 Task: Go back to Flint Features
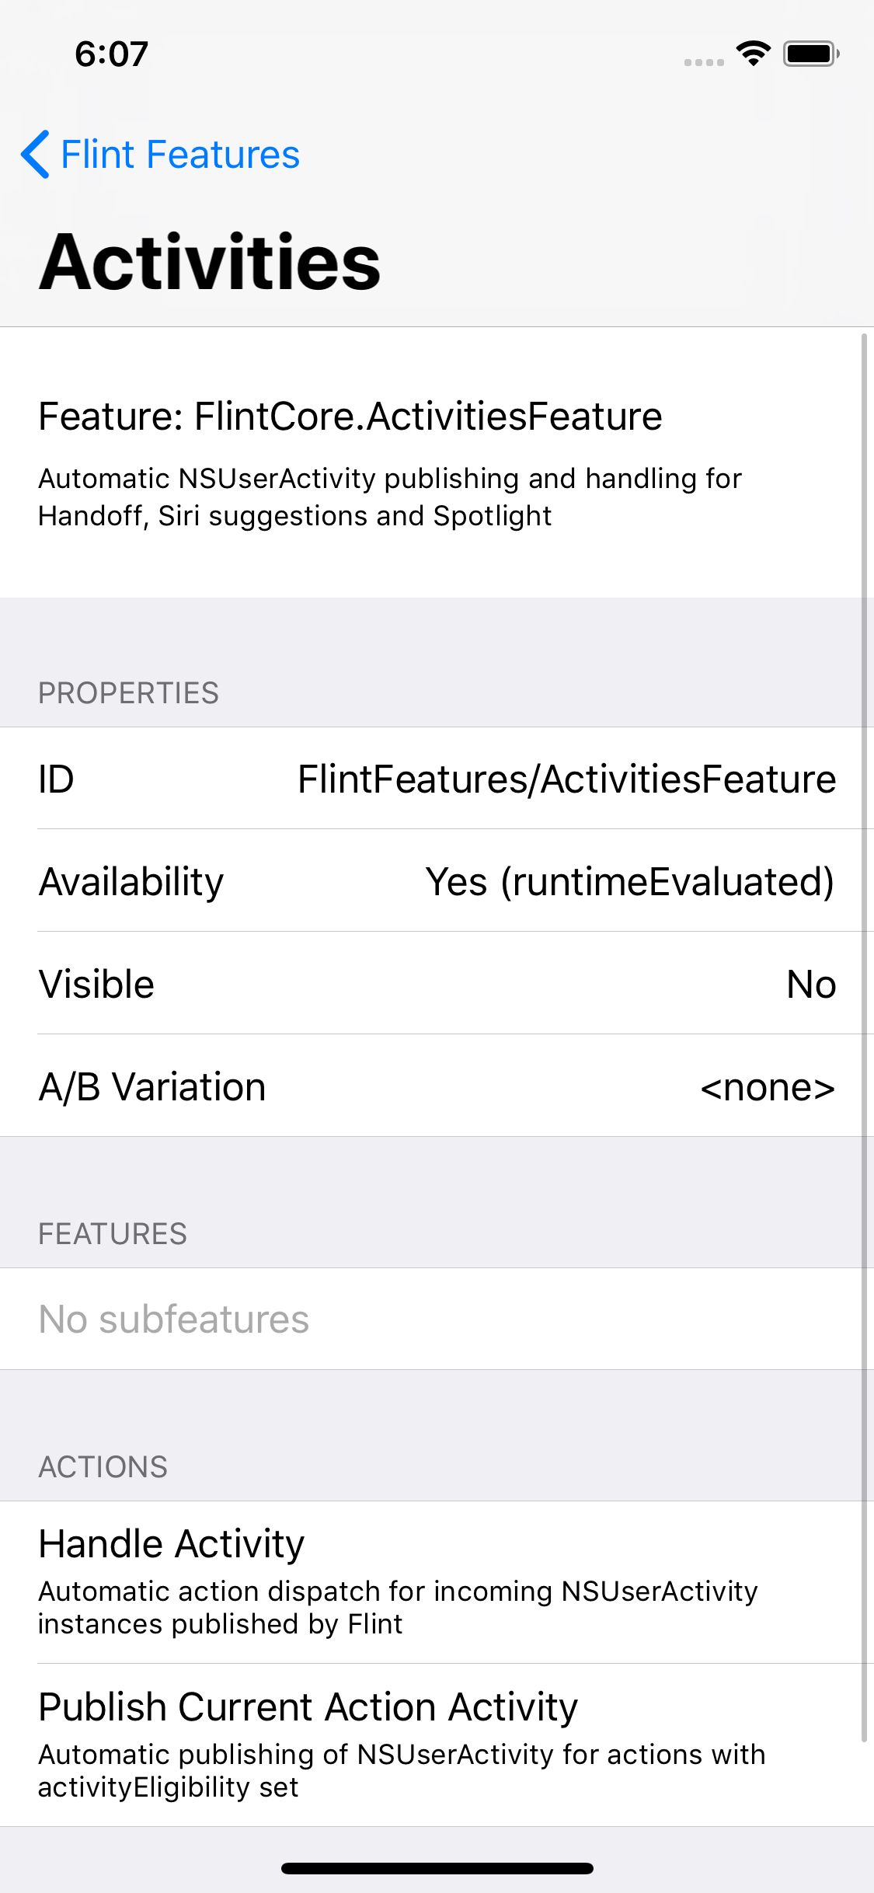[x=179, y=154]
